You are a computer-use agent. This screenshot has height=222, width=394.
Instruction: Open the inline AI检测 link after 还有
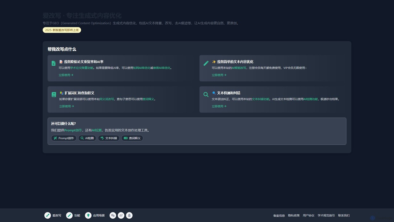pyautogui.click(x=97, y=130)
